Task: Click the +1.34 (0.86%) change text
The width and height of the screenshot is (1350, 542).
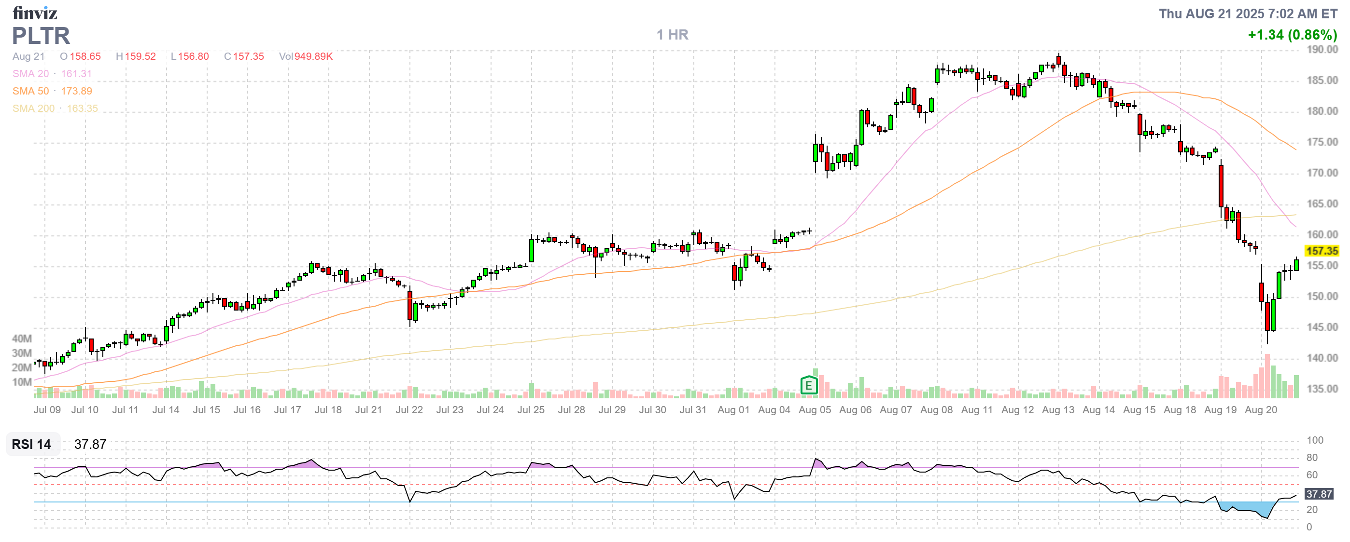Action: (x=1293, y=35)
